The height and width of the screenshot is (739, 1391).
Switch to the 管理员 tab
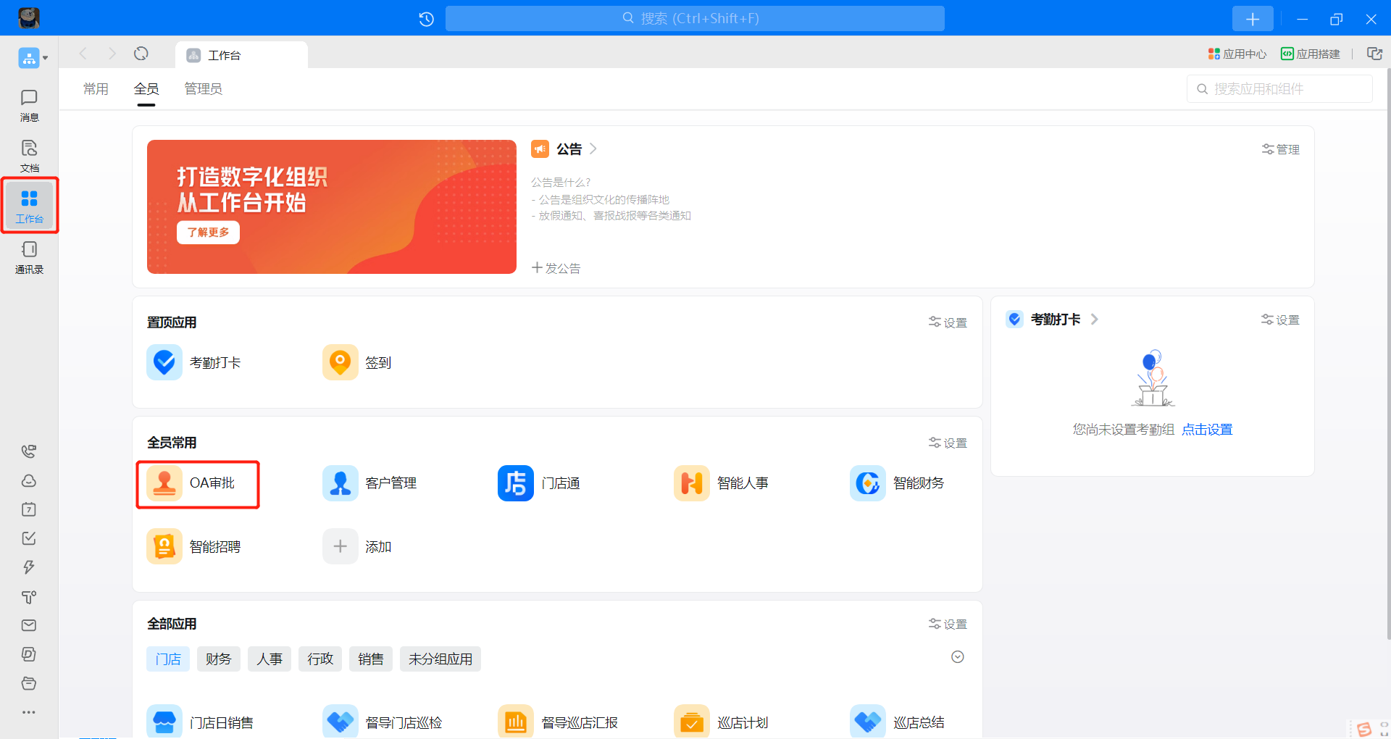(202, 88)
